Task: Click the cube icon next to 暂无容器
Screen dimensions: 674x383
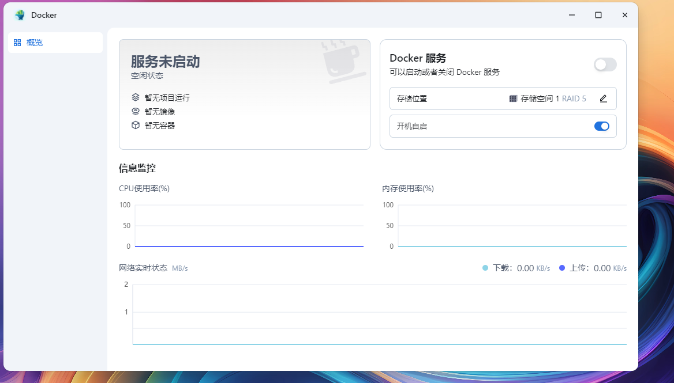Action: (136, 125)
